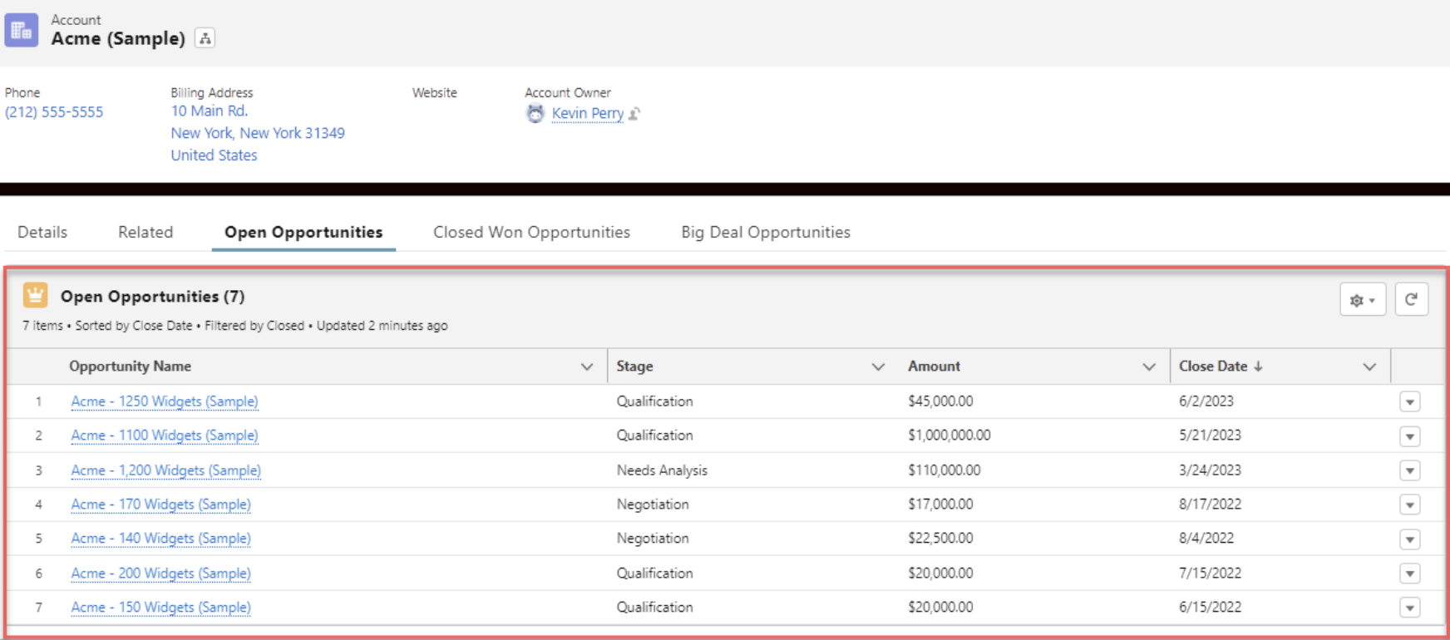Show actions for Acme - 1250 Widgets row
This screenshot has height=640, width=1450.
[x=1409, y=402]
